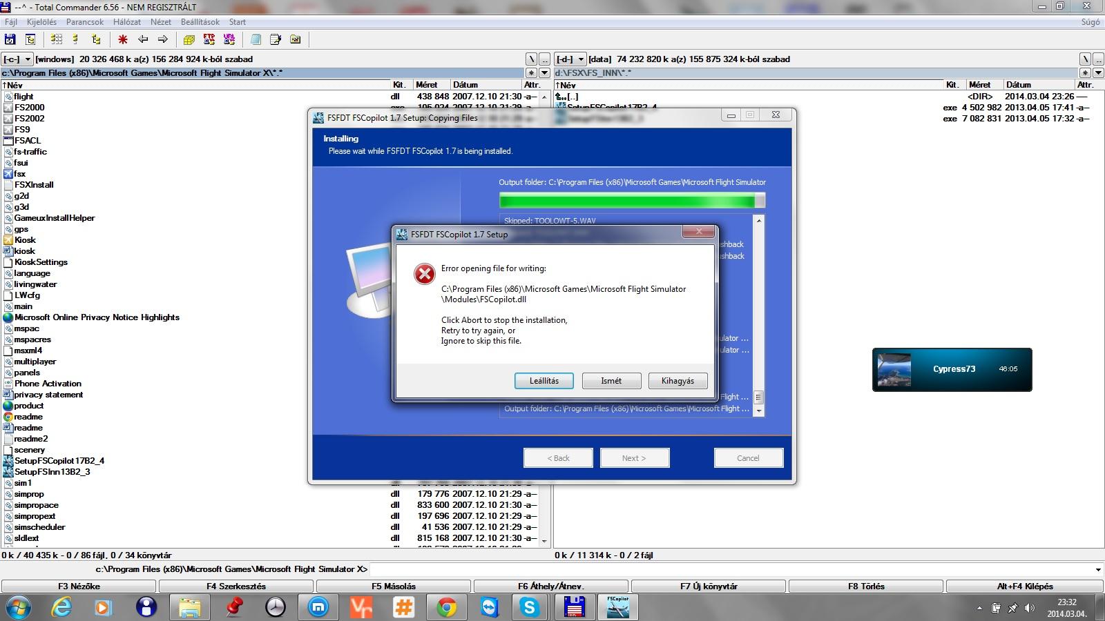This screenshot has width=1105, height=621.
Task: Open the Hálózat menu
Action: [x=127, y=22]
